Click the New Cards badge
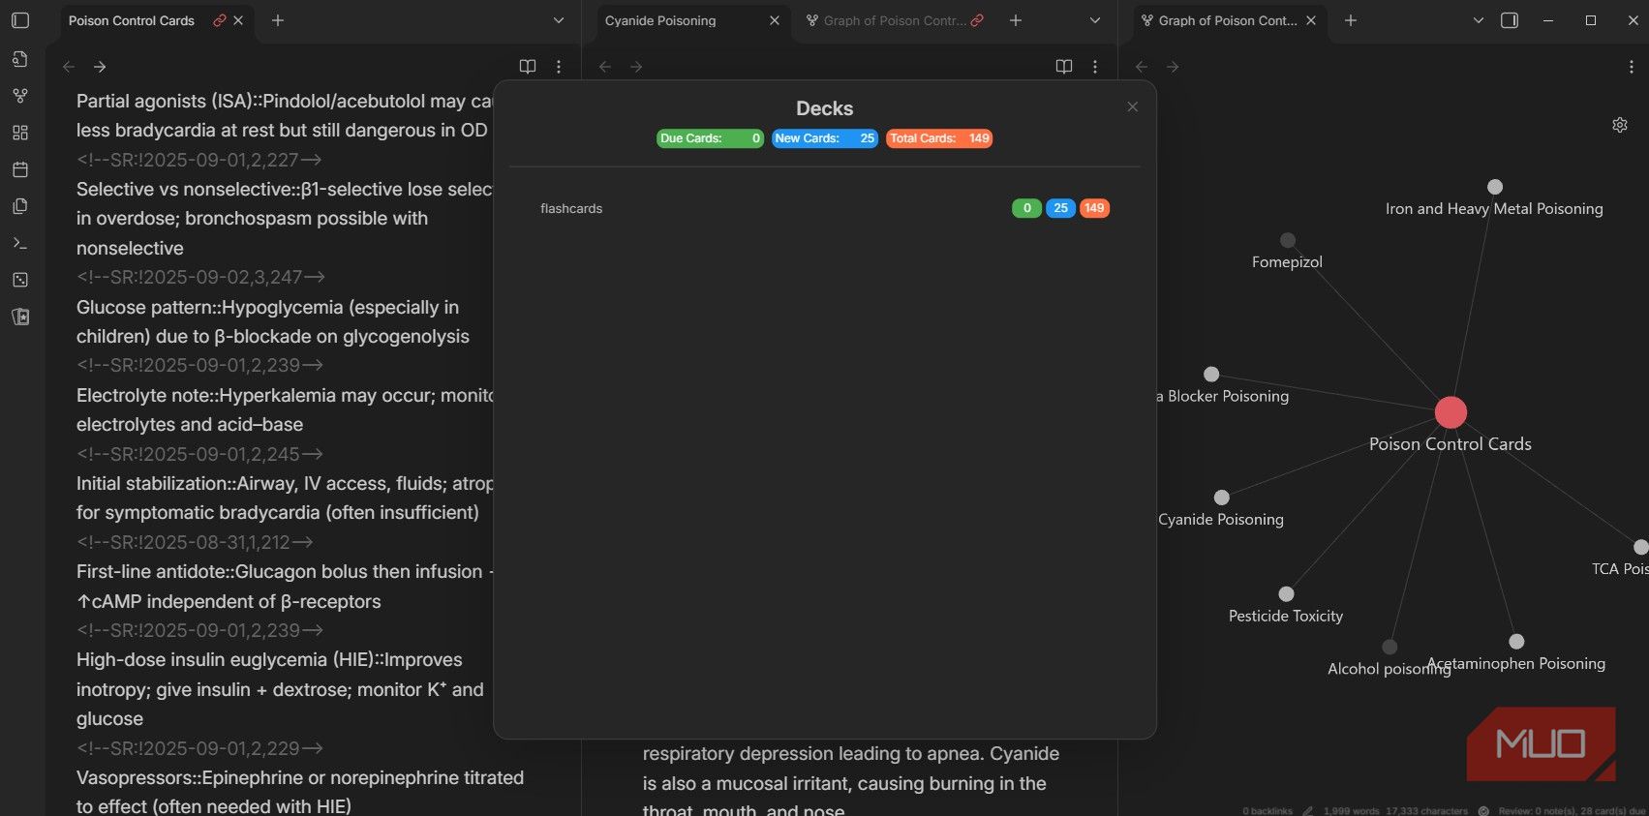The width and height of the screenshot is (1649, 816). tap(824, 138)
